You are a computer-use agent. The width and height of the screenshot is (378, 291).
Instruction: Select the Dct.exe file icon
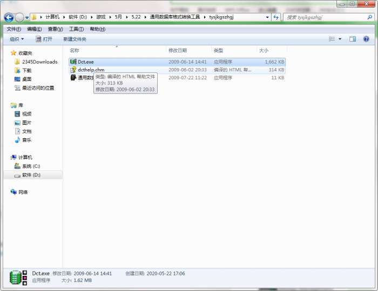[73, 62]
